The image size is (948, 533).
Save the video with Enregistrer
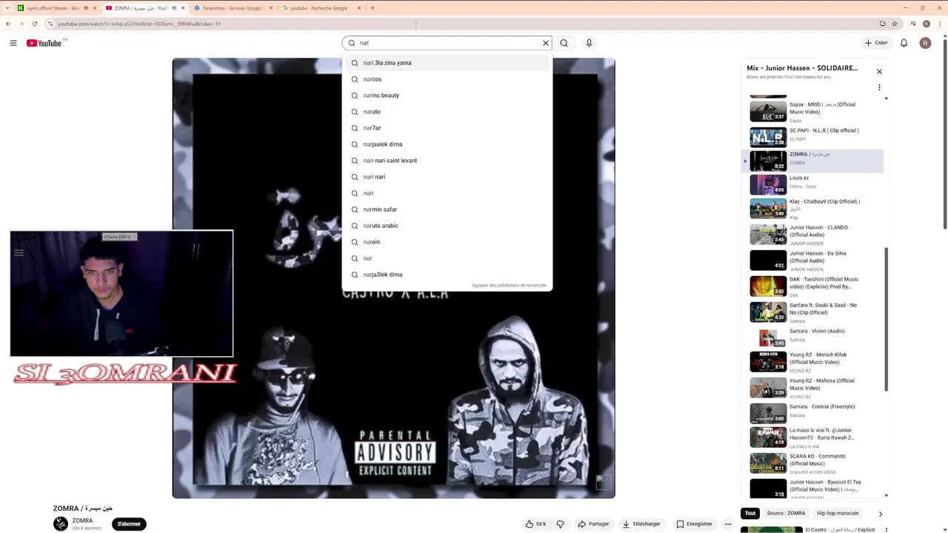pos(694,524)
